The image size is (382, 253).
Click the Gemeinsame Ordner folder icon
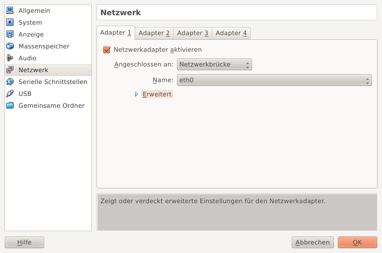[x=10, y=105]
